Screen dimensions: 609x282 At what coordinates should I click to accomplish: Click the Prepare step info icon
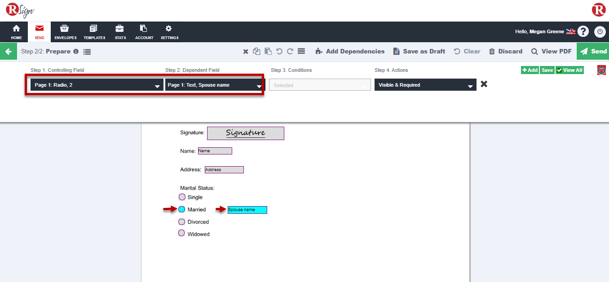pyautogui.click(x=76, y=52)
